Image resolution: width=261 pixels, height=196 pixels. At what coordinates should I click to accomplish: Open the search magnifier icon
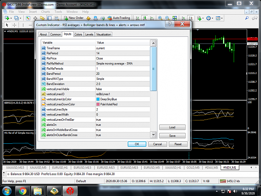247,18
